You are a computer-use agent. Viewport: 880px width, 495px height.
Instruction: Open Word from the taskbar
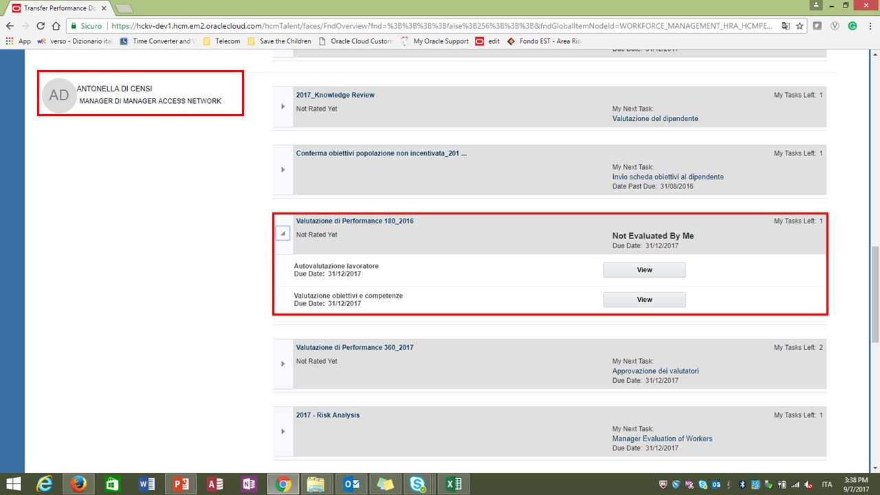[x=146, y=484]
